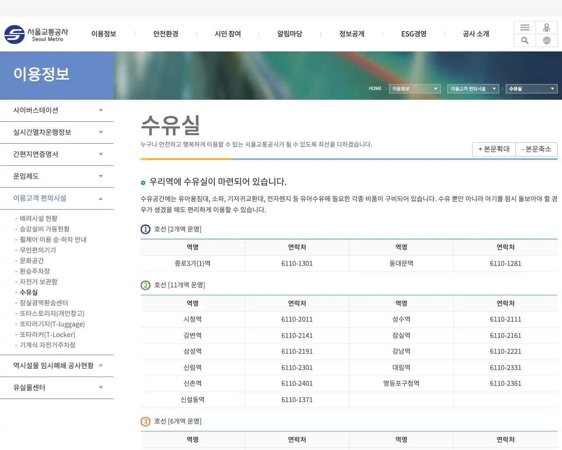Screen dimensions: 562x450
Task: Open 이용고객 편의시설 breadcrumb dropdown
Action: [x=473, y=89]
